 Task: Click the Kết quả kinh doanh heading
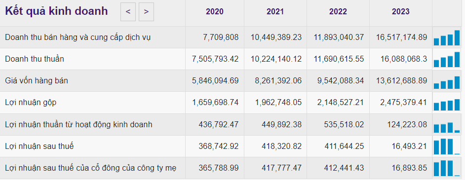click(x=56, y=11)
